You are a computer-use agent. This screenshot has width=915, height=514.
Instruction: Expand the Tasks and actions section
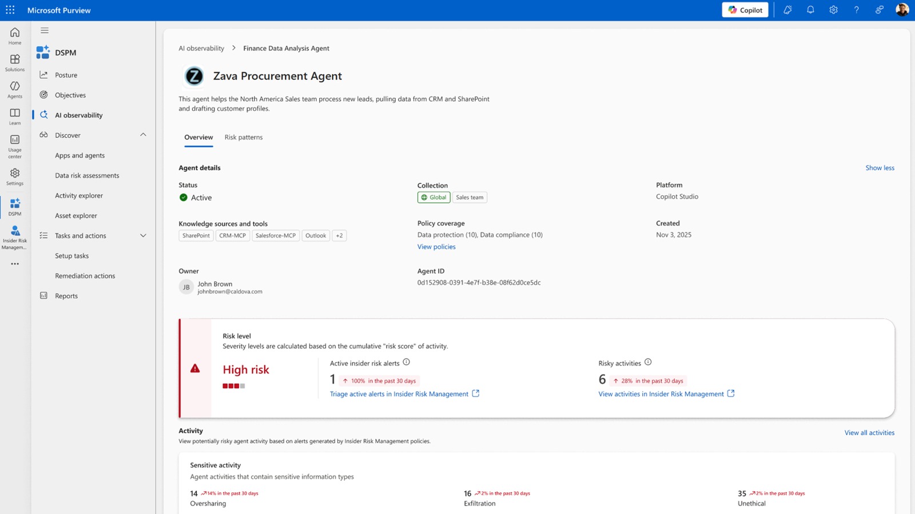pos(143,235)
